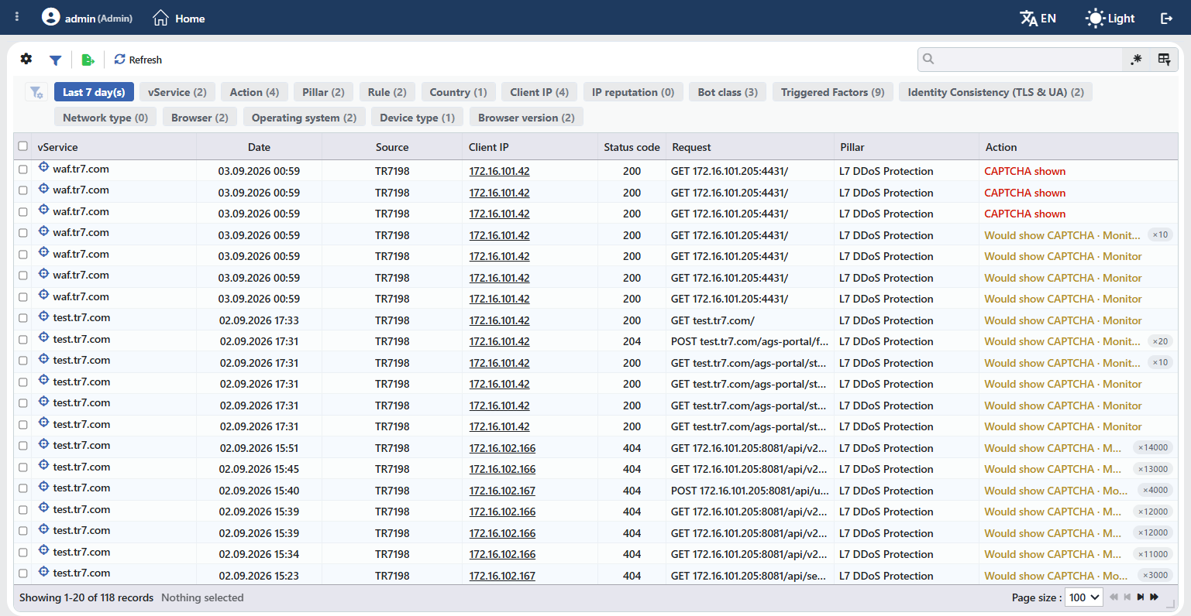The width and height of the screenshot is (1191, 616).
Task: Open the admin user profile icon
Action: click(x=50, y=17)
